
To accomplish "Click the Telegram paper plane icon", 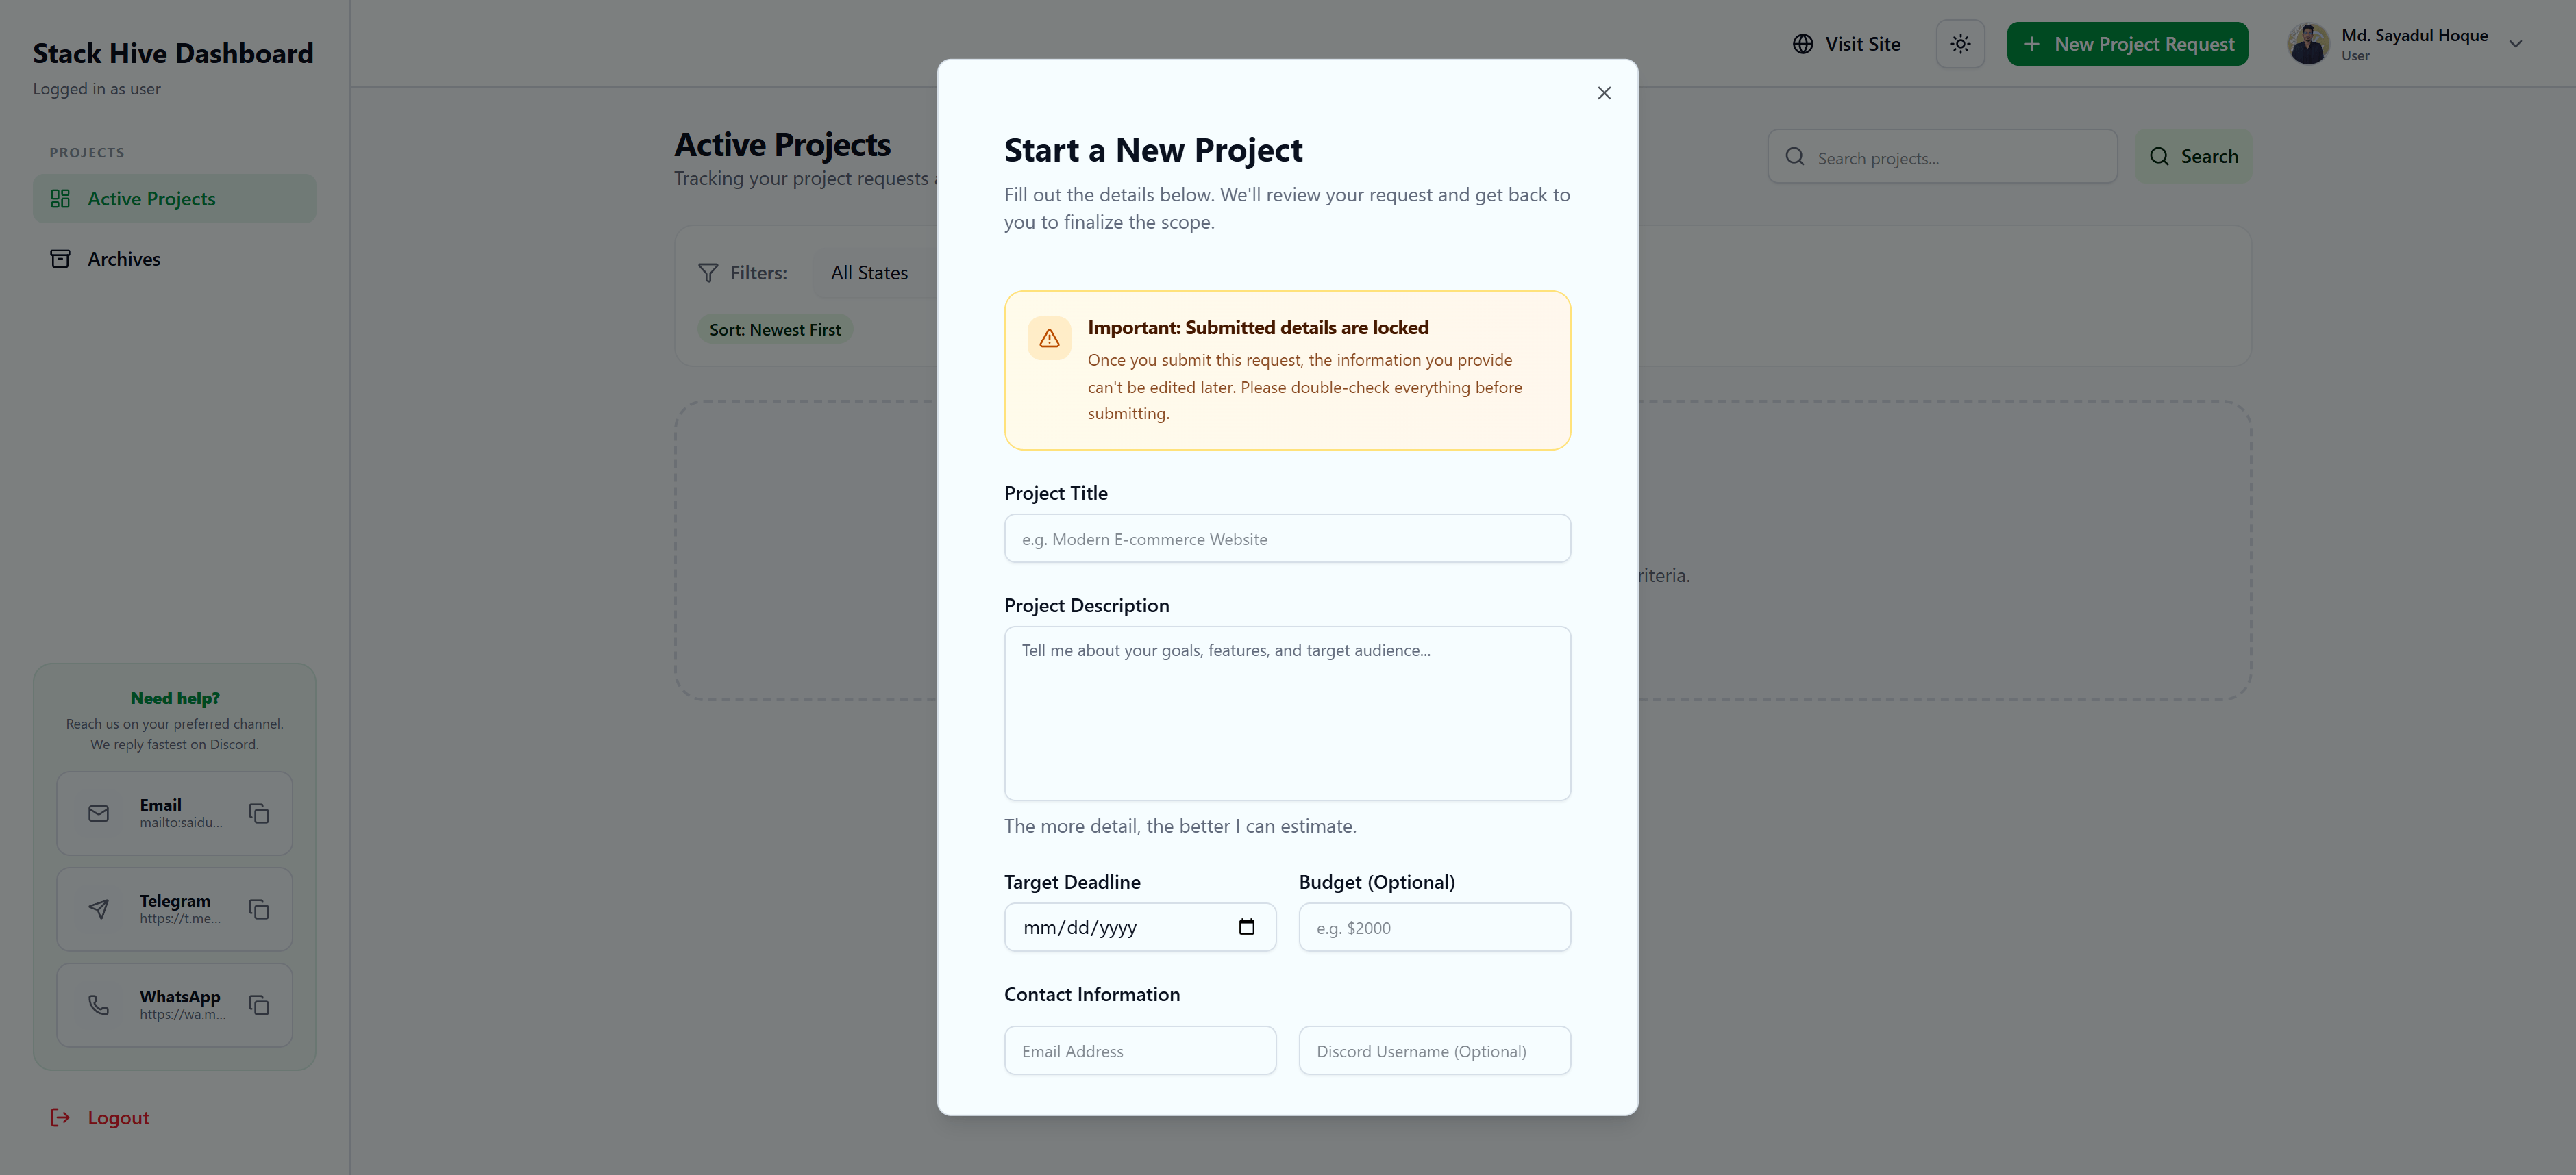I will [98, 909].
